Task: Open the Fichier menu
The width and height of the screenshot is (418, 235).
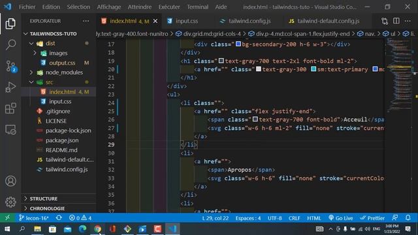Action: coord(27,7)
